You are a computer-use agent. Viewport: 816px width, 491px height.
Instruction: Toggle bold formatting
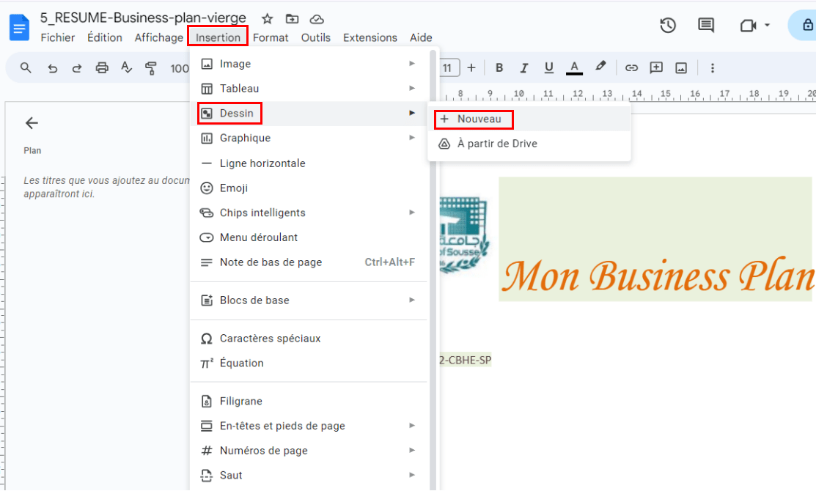click(499, 67)
